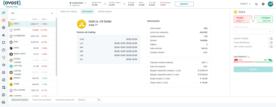276x107 pixels.
Task: Open the social trading people icon
Action: pyautogui.click(x=4, y=20)
